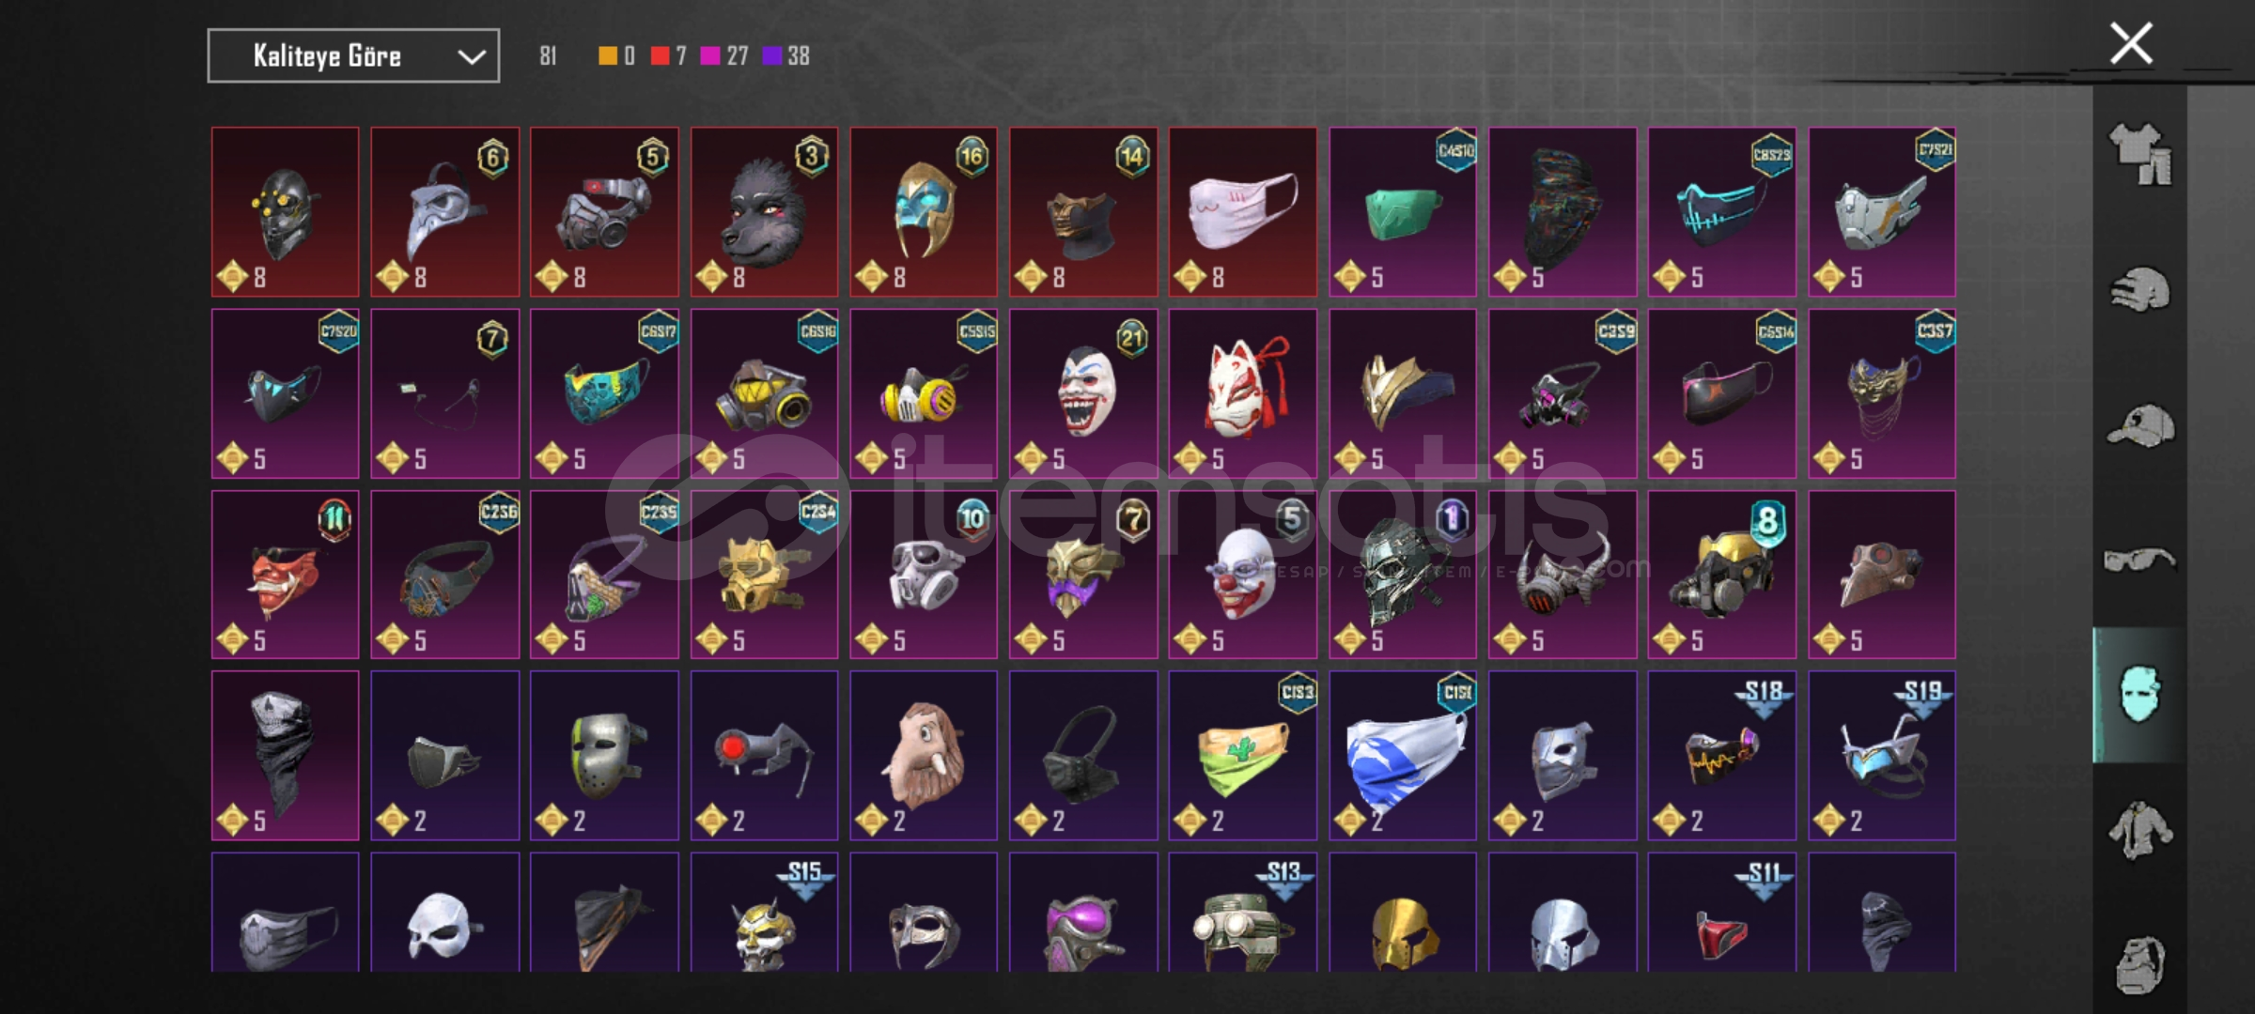This screenshot has height=1014, width=2255.
Task: Select the white kitsune fox mask
Action: pyautogui.click(x=1243, y=393)
